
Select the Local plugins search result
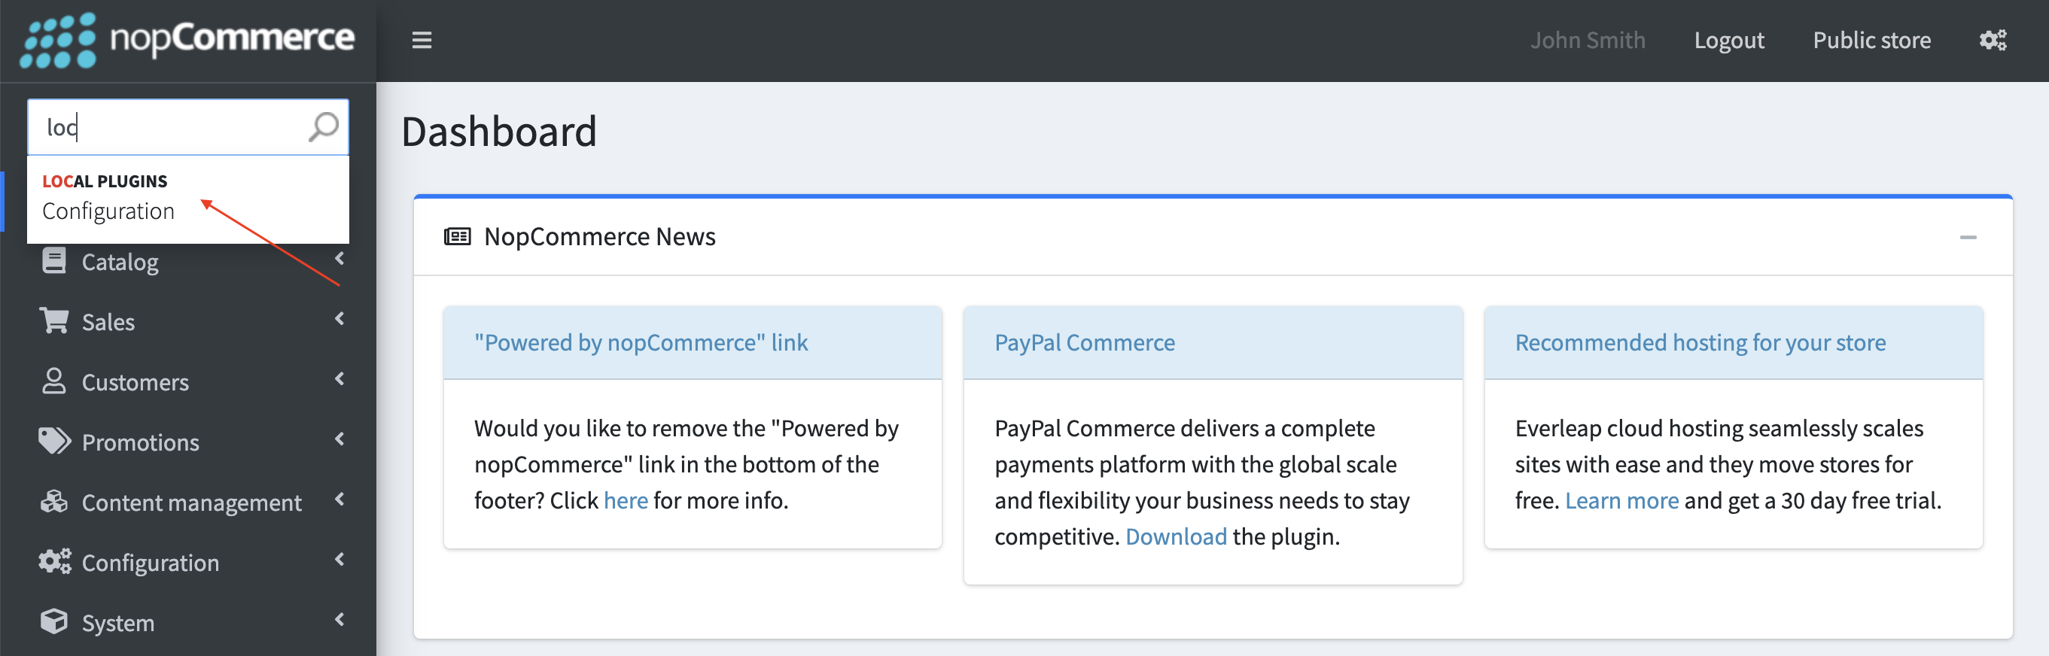point(187,198)
